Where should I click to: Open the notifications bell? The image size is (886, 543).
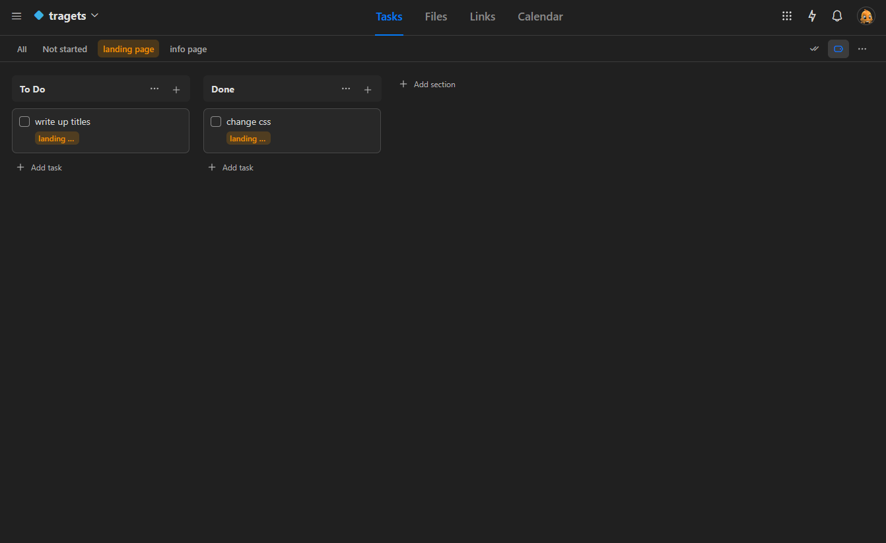point(837,17)
